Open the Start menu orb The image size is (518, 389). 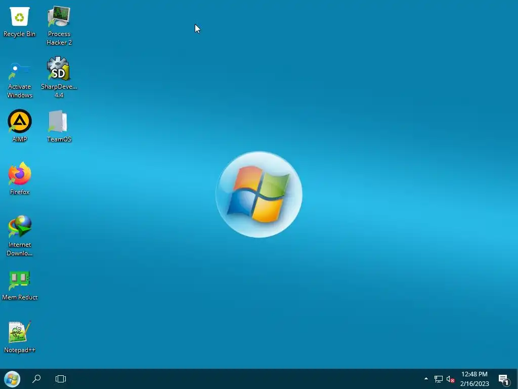pos(12,379)
